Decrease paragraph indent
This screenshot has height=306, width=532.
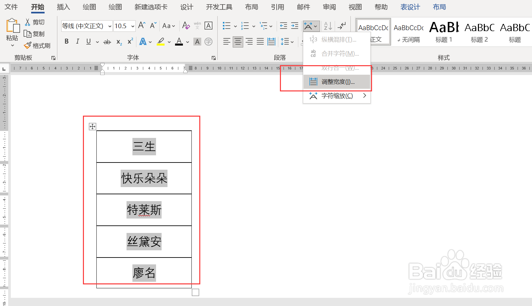[x=284, y=26]
